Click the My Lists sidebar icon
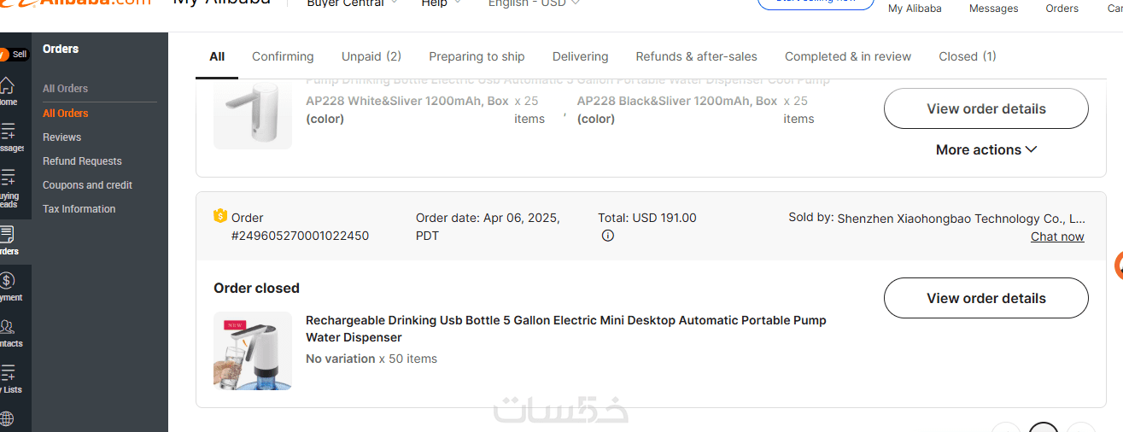 coord(8,375)
